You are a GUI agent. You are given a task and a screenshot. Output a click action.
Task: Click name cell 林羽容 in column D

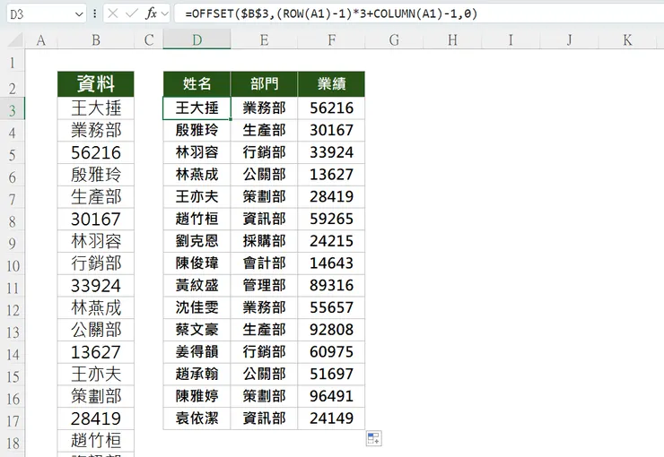click(197, 152)
